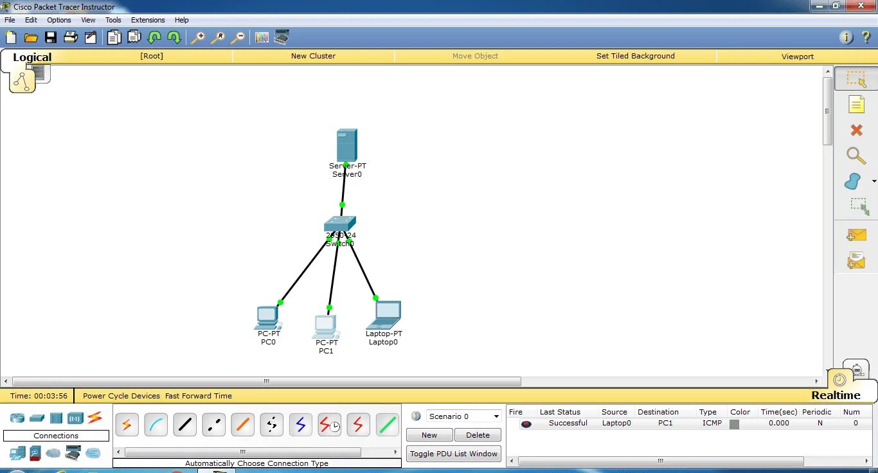Click the New scenario button
Screen dimensions: 878x473
[x=429, y=435]
